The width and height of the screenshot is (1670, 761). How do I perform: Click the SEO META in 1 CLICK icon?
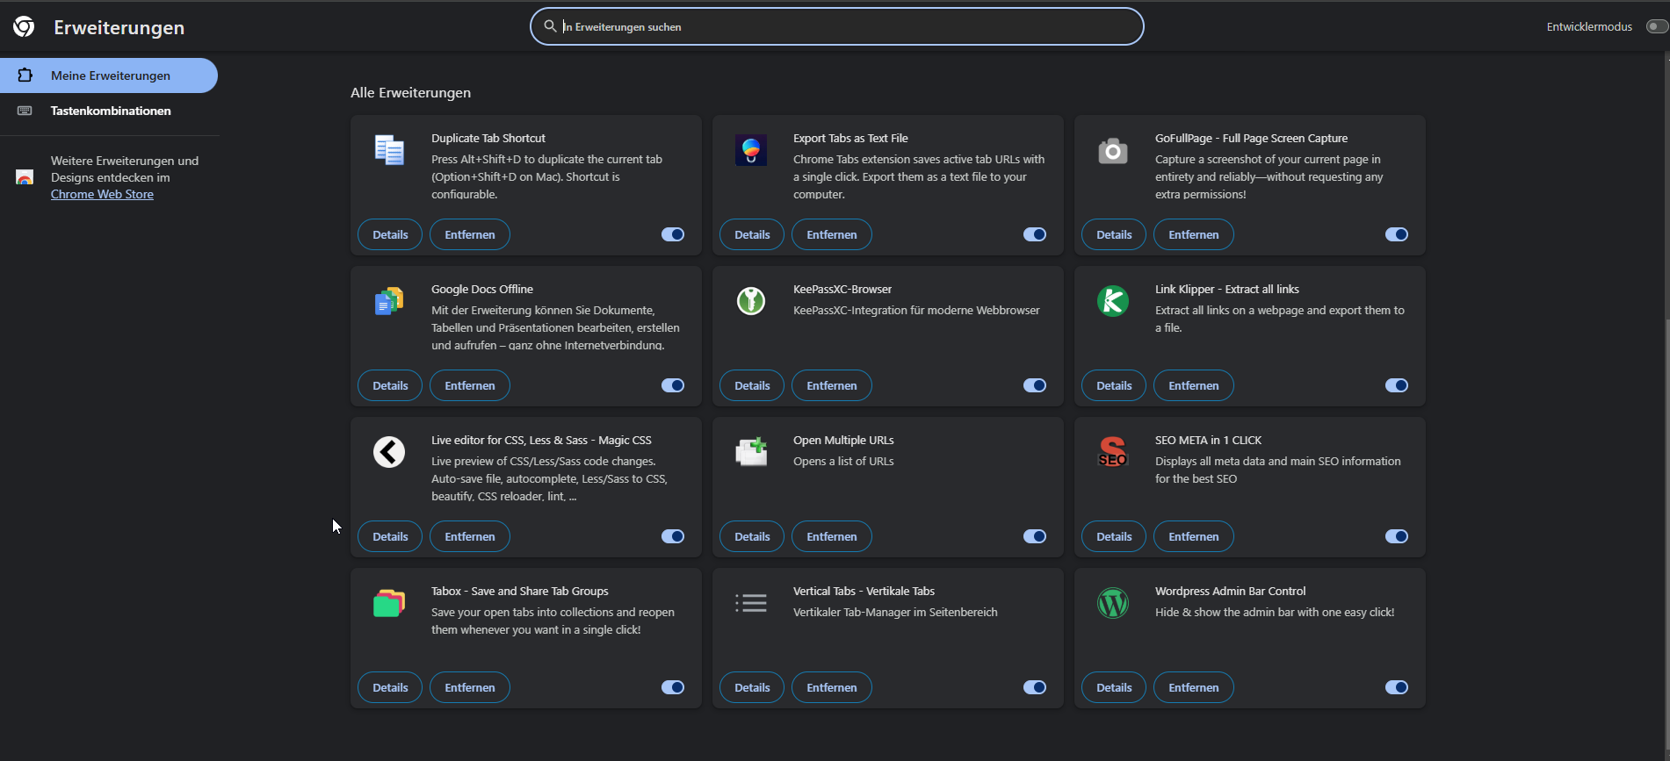click(x=1113, y=452)
